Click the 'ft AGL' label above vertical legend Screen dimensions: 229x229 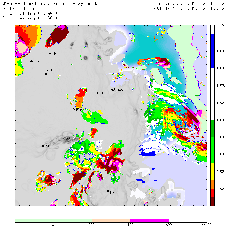222,25
